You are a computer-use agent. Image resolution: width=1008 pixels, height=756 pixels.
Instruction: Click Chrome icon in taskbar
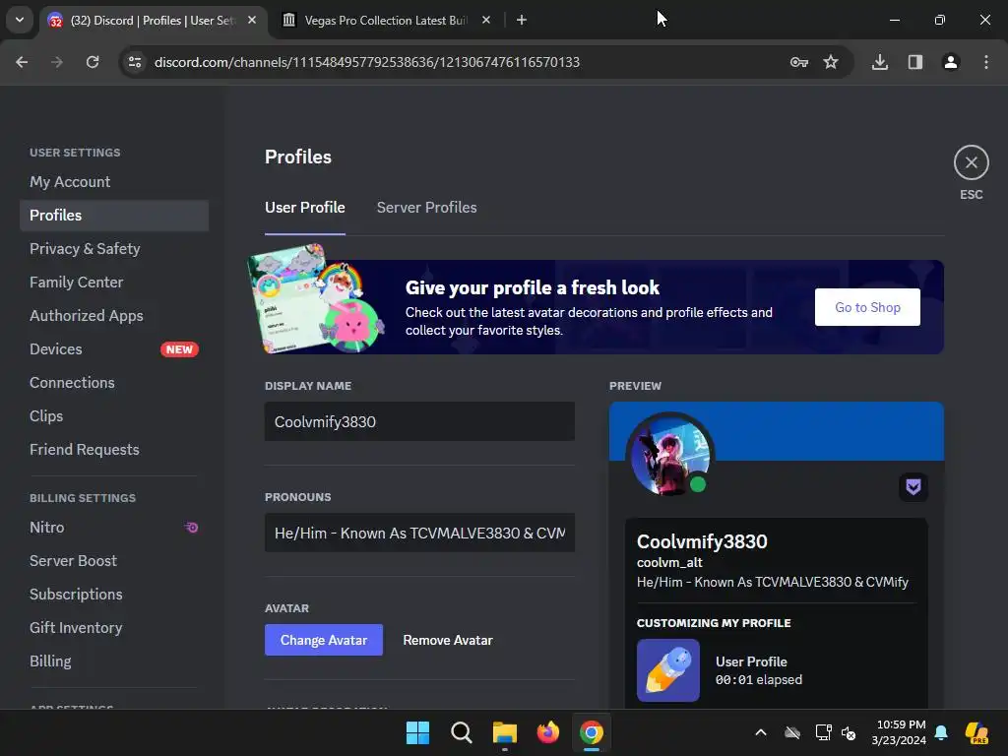592,732
